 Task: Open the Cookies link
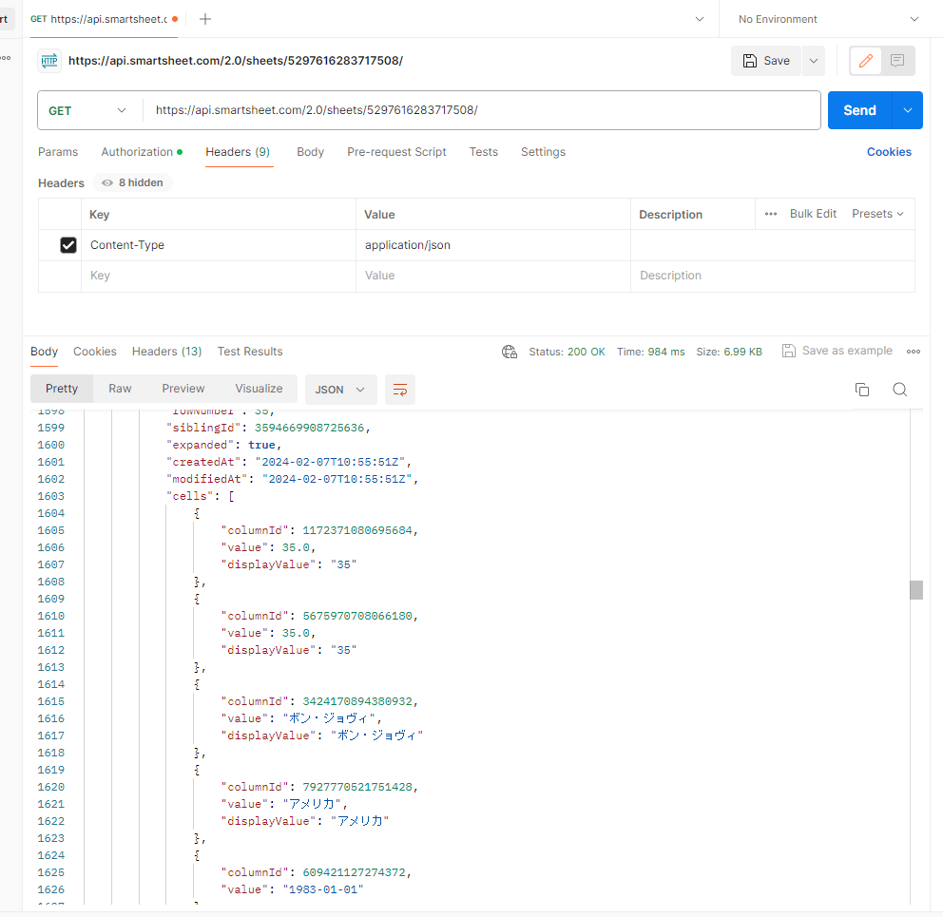[x=889, y=152]
